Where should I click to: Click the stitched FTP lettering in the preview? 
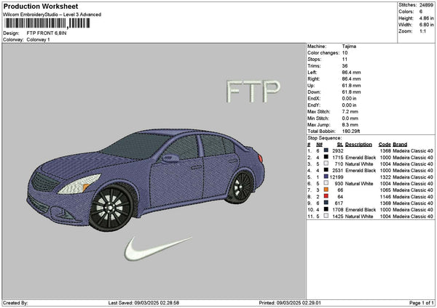[x=253, y=92]
